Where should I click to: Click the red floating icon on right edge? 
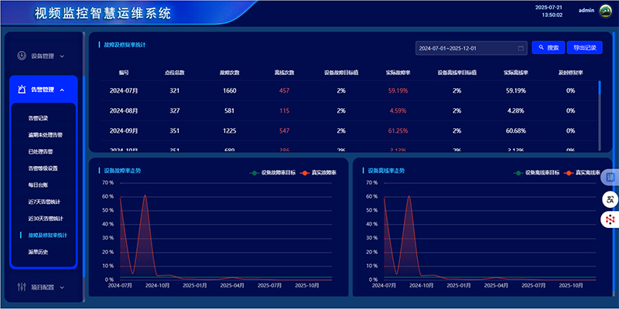click(x=610, y=220)
